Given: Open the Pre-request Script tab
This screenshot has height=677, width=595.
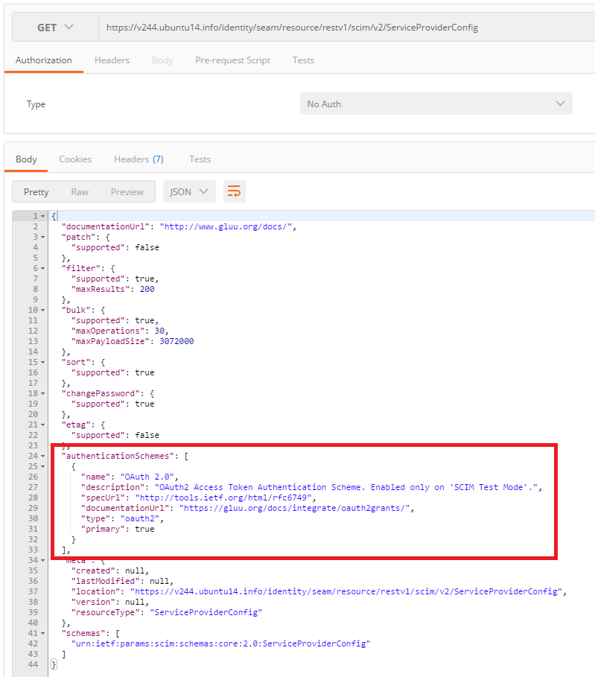Looking at the screenshot, I should 232,60.
